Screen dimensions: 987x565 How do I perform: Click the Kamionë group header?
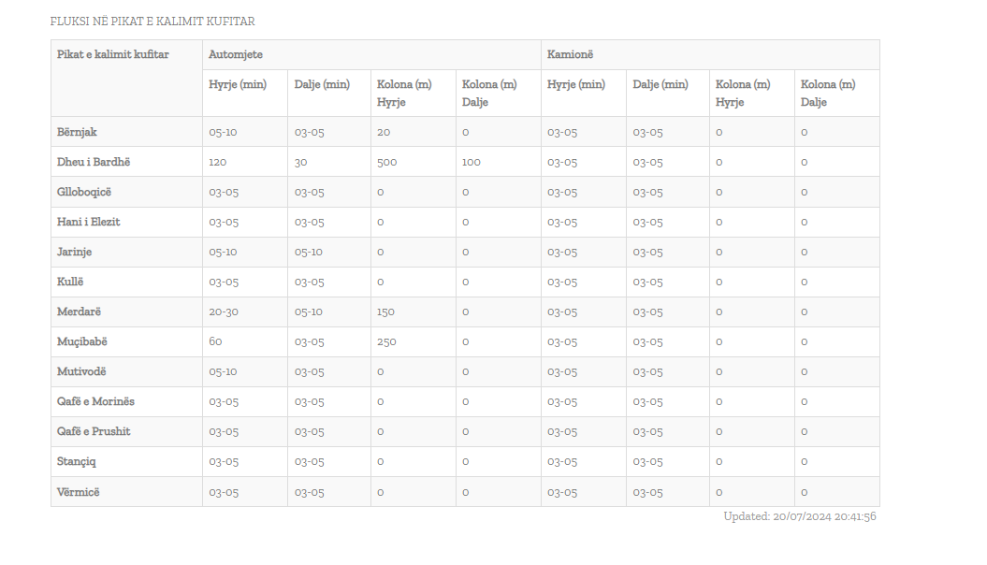(x=570, y=54)
